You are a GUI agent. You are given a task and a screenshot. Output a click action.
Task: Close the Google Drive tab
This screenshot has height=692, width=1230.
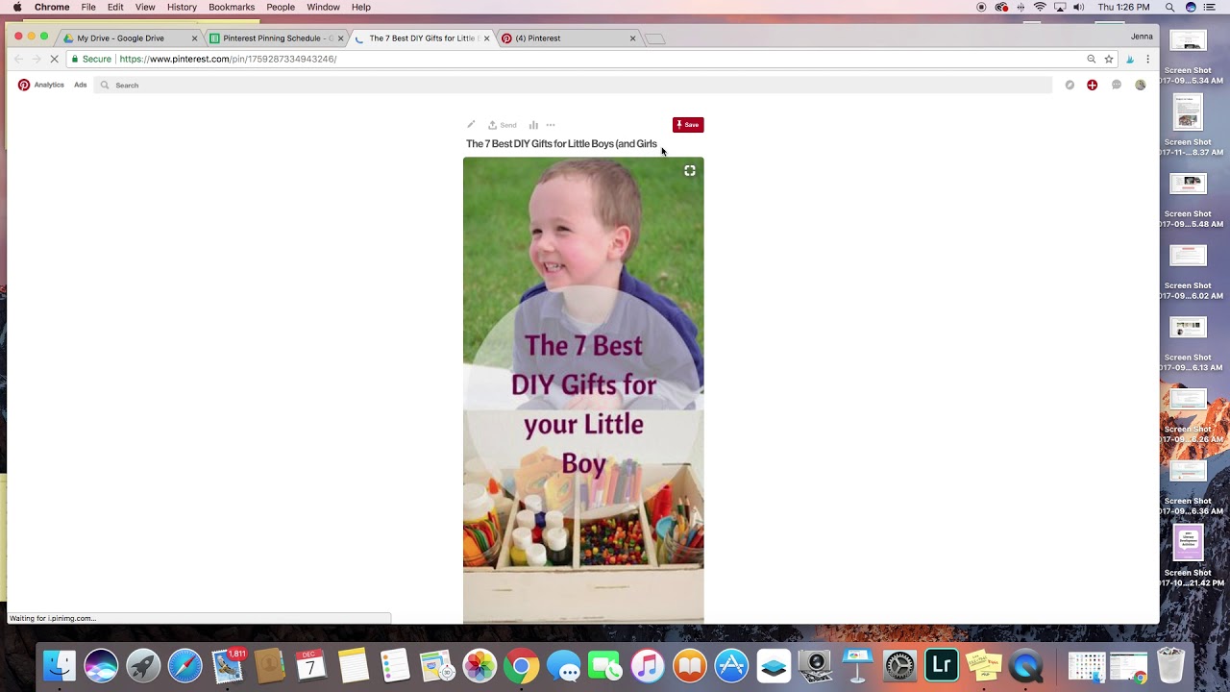click(194, 38)
